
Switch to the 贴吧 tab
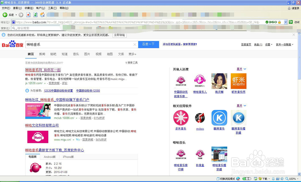coord(53,54)
